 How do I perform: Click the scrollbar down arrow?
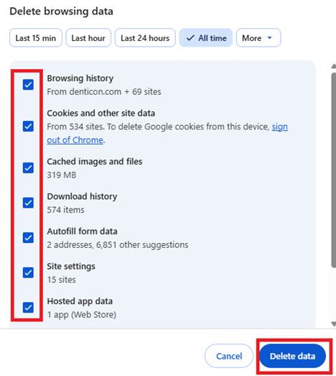[x=334, y=324]
